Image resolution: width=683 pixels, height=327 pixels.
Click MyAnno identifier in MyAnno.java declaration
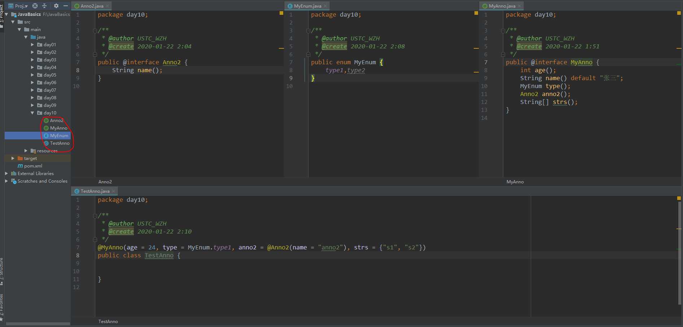[581, 62]
